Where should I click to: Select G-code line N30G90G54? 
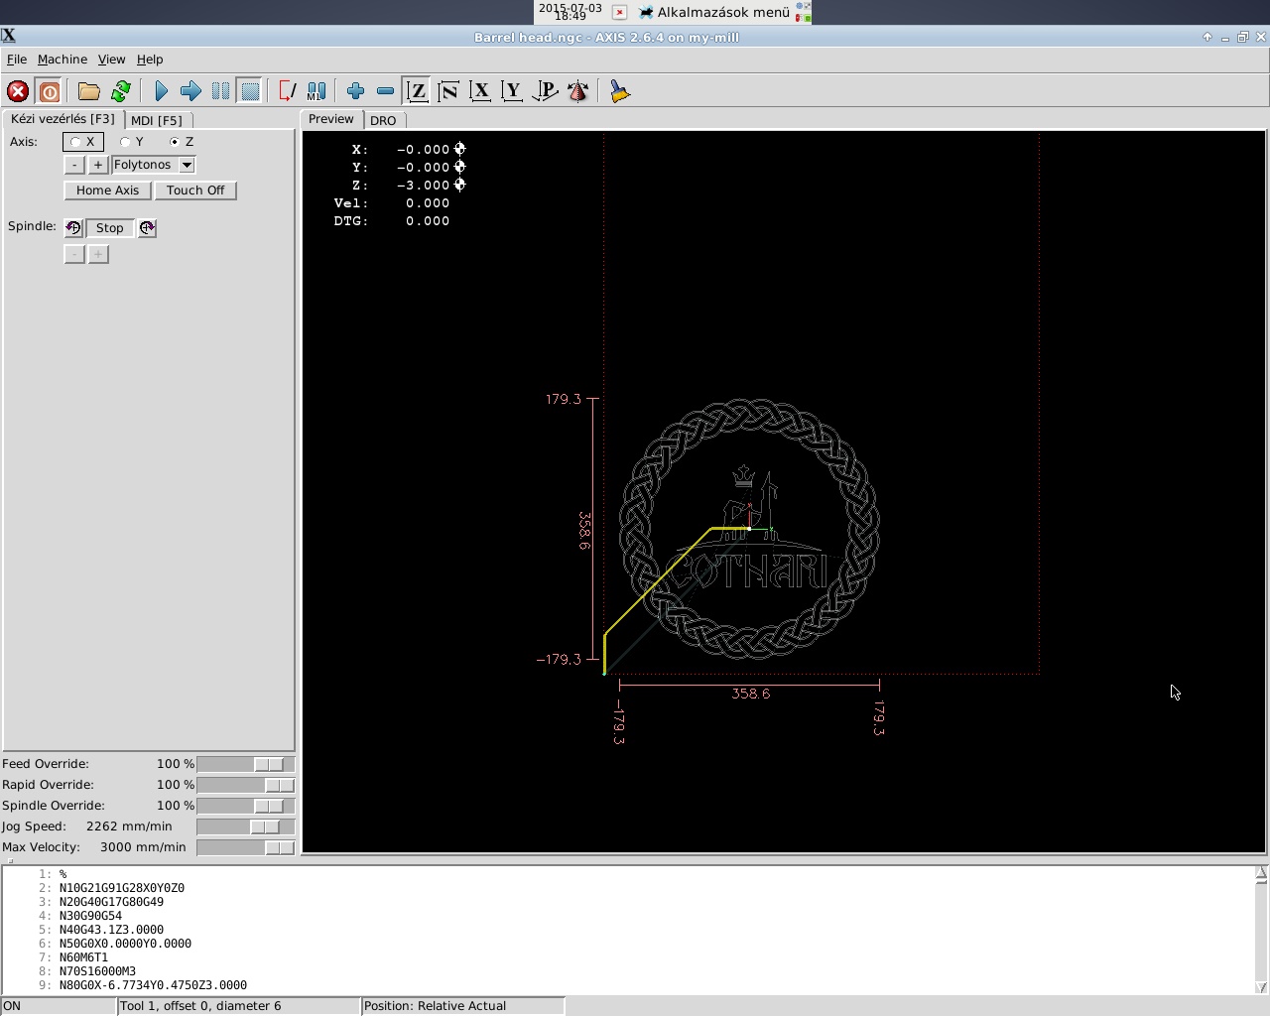(90, 916)
